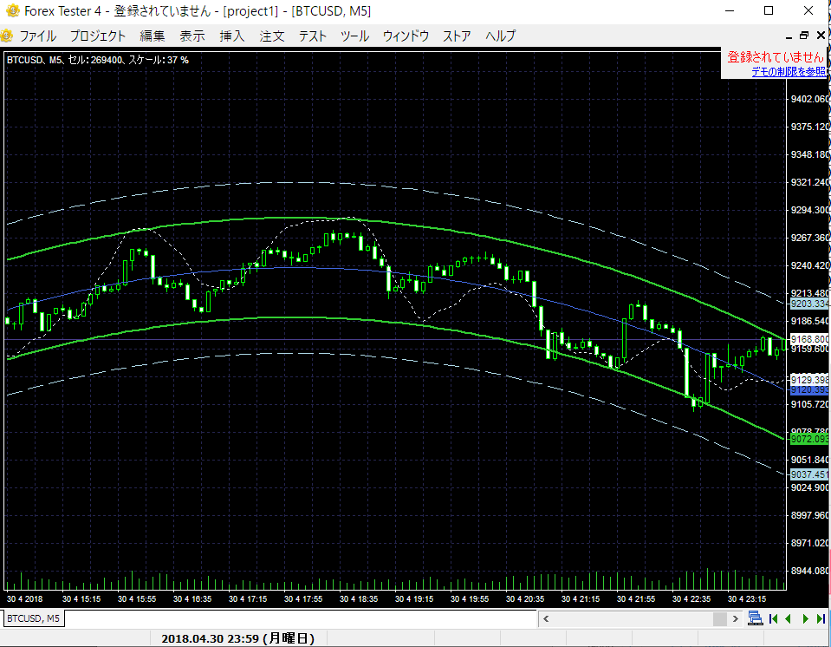This screenshot has height=647, width=831.
Task: Minimize the inner chart window
Action: pyautogui.click(x=788, y=36)
